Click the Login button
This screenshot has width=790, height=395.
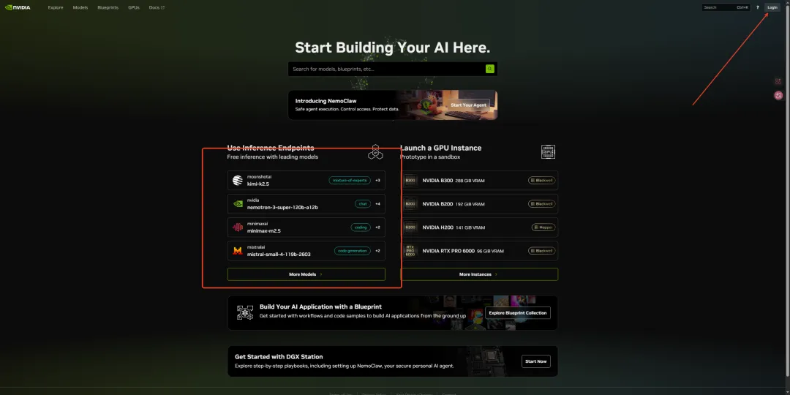pos(772,7)
